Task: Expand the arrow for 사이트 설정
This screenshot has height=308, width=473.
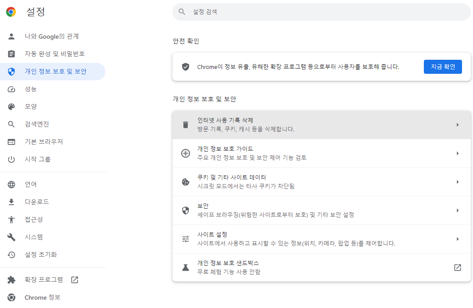Action: tap(458, 239)
